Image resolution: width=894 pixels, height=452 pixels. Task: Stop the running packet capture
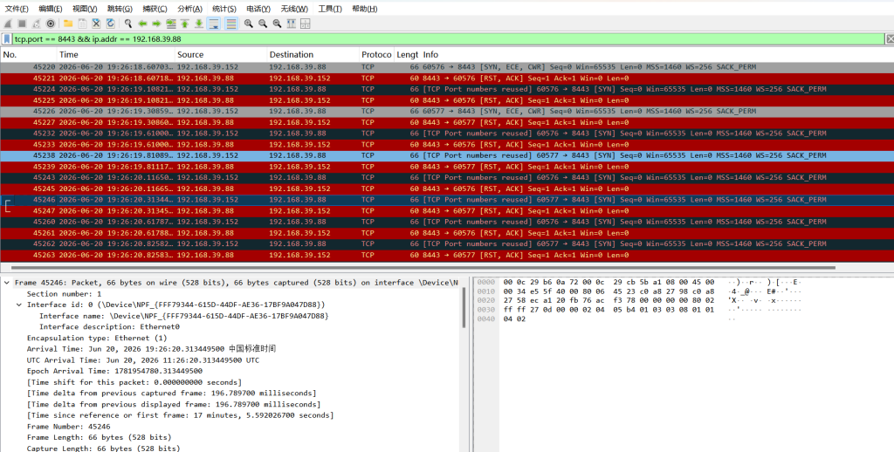(22, 24)
